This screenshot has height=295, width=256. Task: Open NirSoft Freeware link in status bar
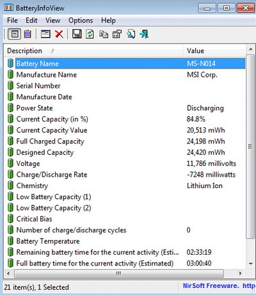(x=219, y=285)
